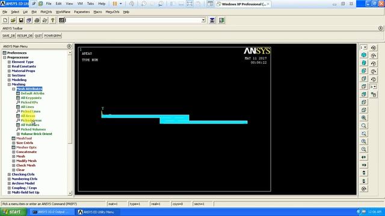
Task: Switch to Windows XP Professional tab
Action: point(243,4)
